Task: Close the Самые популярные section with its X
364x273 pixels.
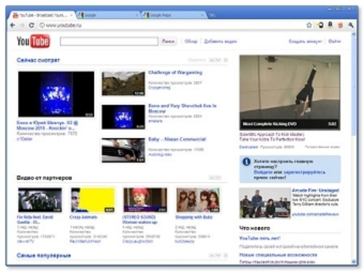Action: [226, 255]
